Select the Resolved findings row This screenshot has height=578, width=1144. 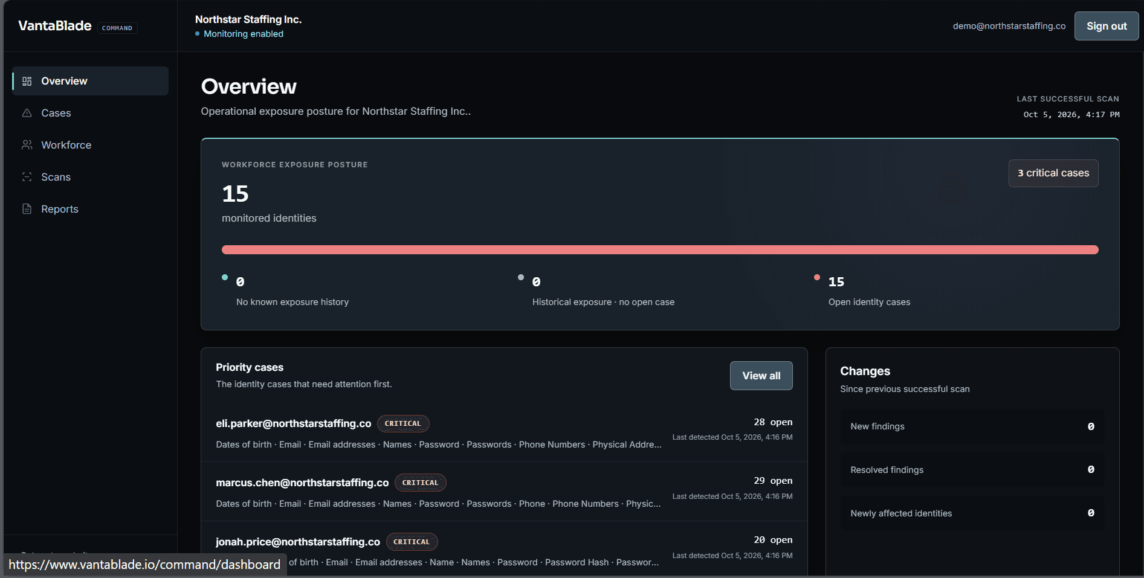[x=972, y=470]
